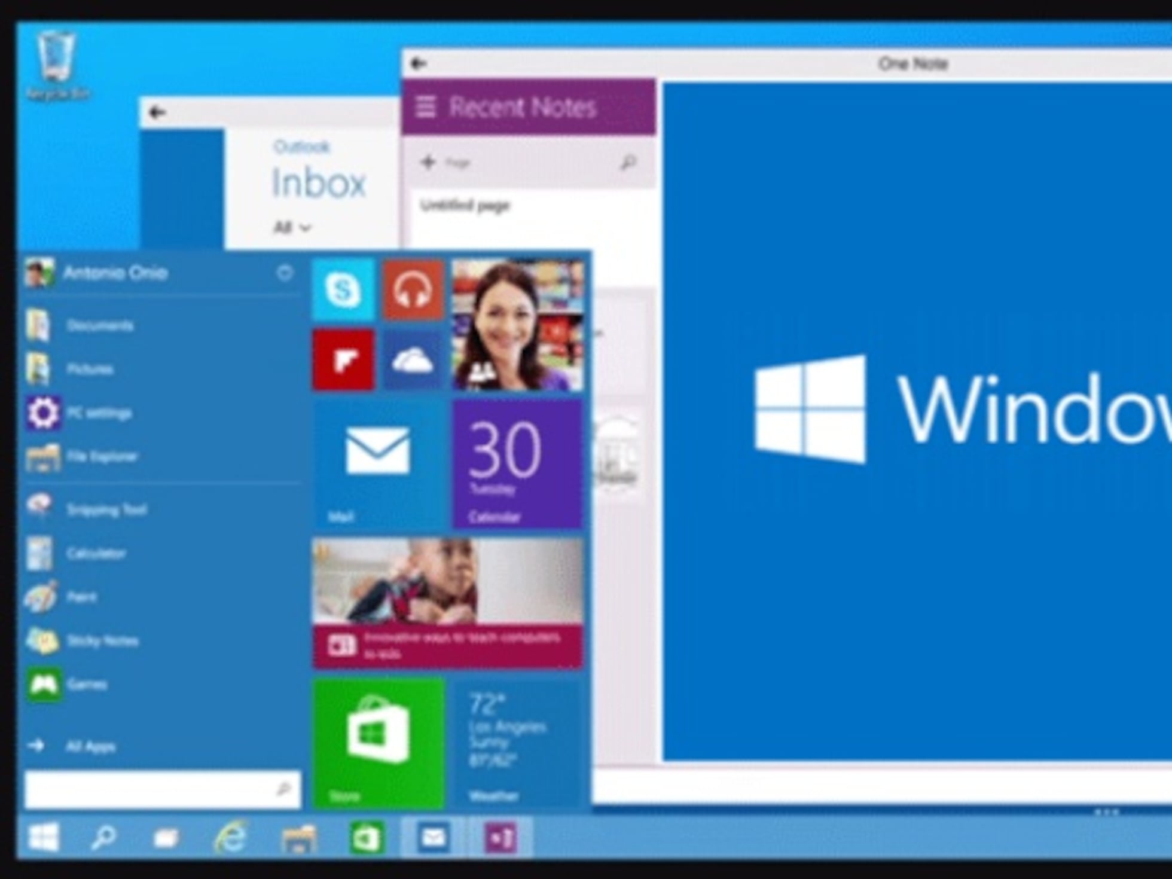
Task: Open the Music headphones tile
Action: click(413, 290)
